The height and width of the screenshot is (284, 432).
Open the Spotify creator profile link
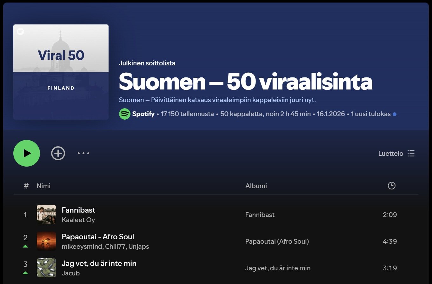pyautogui.click(x=143, y=114)
